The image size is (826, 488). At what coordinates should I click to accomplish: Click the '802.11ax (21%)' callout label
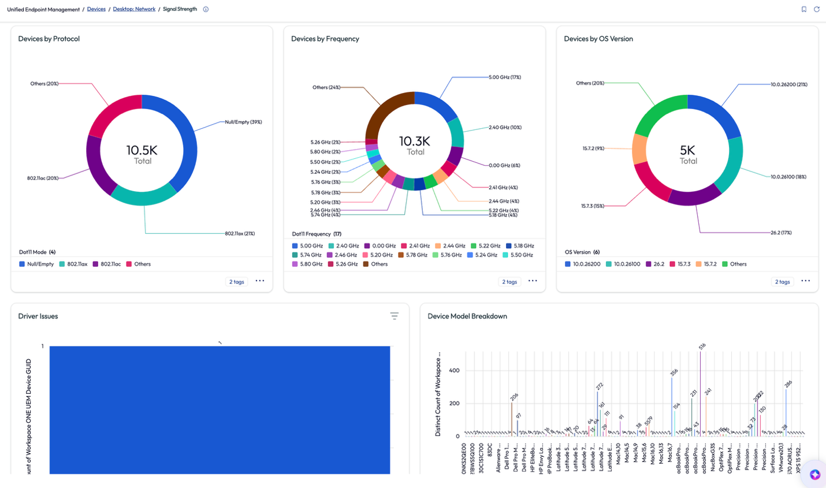click(x=240, y=233)
